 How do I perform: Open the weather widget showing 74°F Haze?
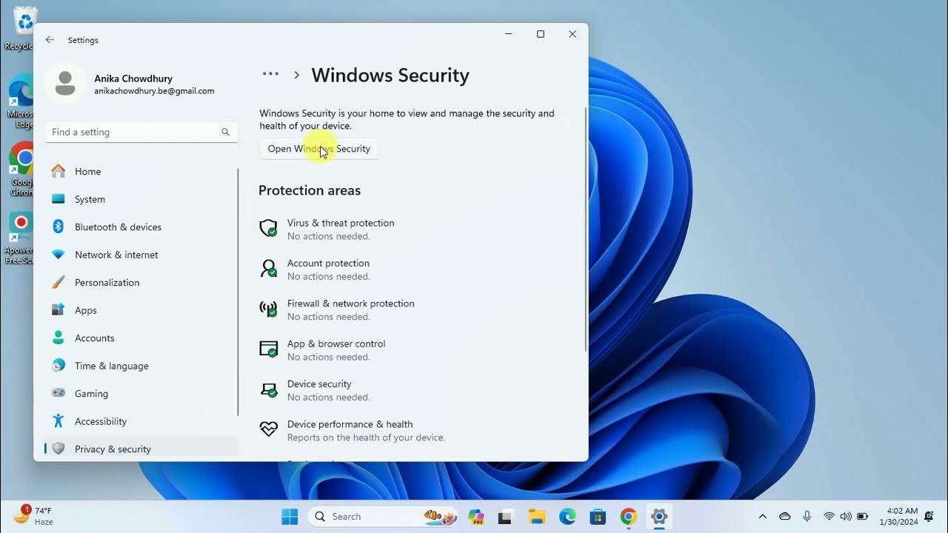pos(33,516)
